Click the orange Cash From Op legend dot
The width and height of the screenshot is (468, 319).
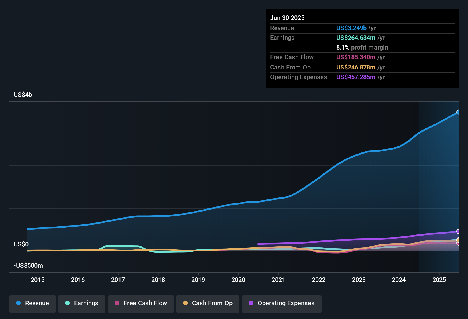click(x=185, y=303)
